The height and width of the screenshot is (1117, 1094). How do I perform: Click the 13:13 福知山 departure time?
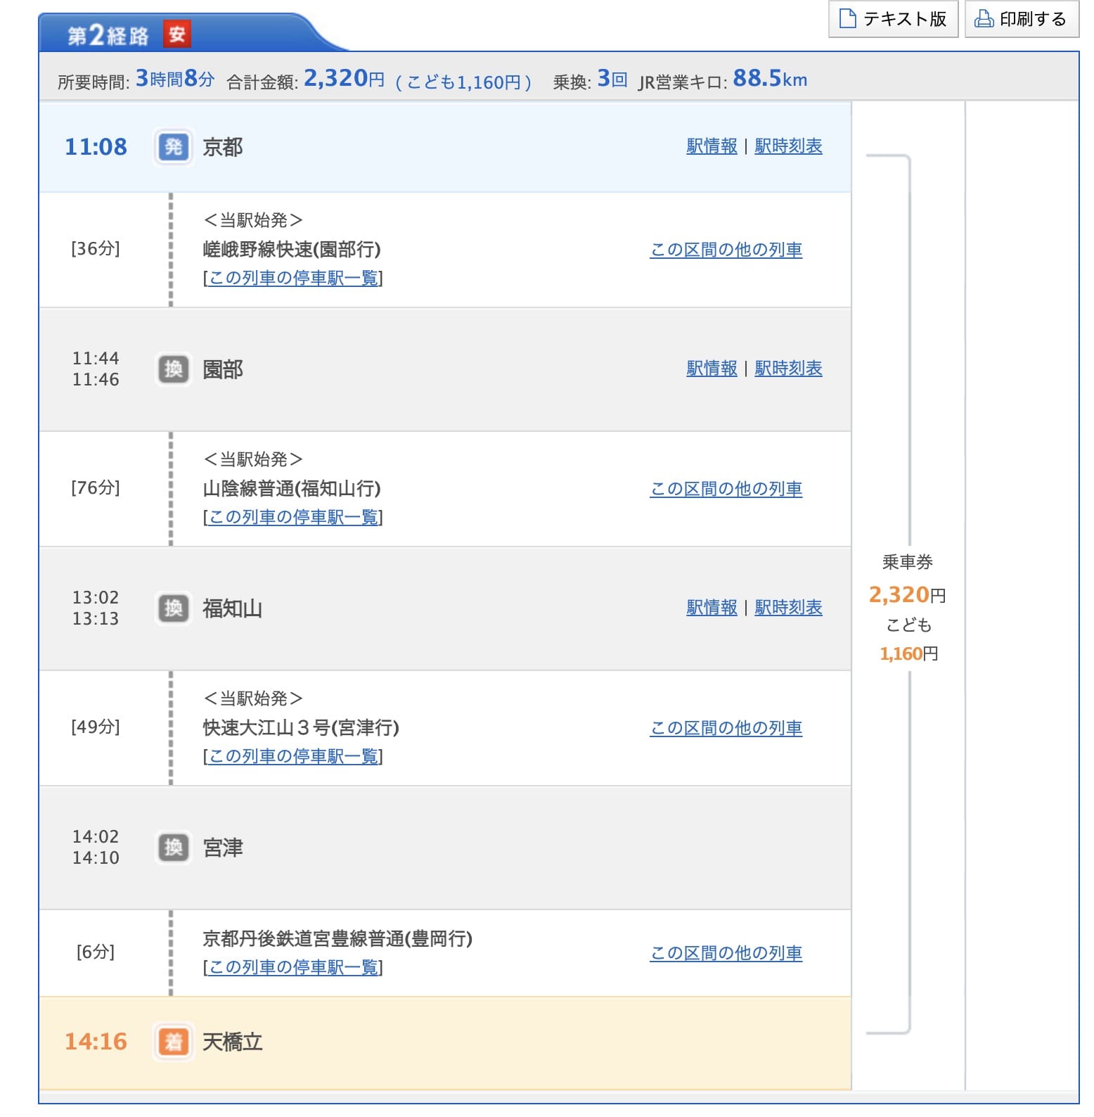pyautogui.click(x=96, y=619)
